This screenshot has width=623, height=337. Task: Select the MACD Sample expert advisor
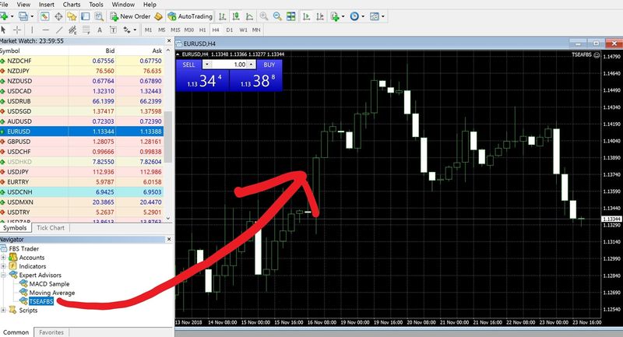point(49,284)
